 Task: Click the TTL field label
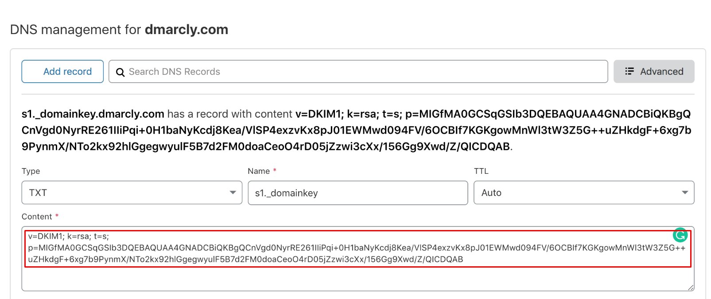click(x=481, y=171)
